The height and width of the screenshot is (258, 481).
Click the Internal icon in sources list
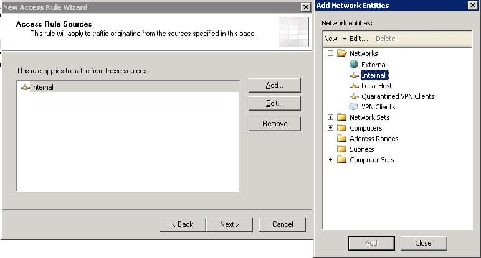(x=25, y=87)
